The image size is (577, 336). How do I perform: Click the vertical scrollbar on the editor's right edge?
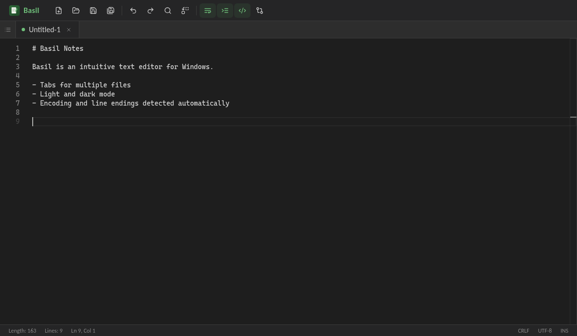tap(573, 181)
